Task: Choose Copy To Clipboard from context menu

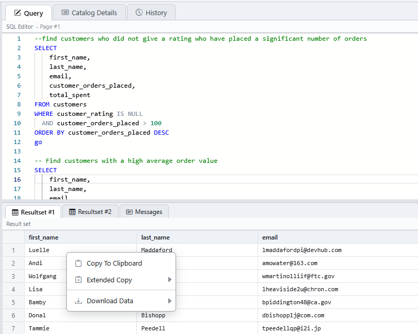Action: pos(121,264)
